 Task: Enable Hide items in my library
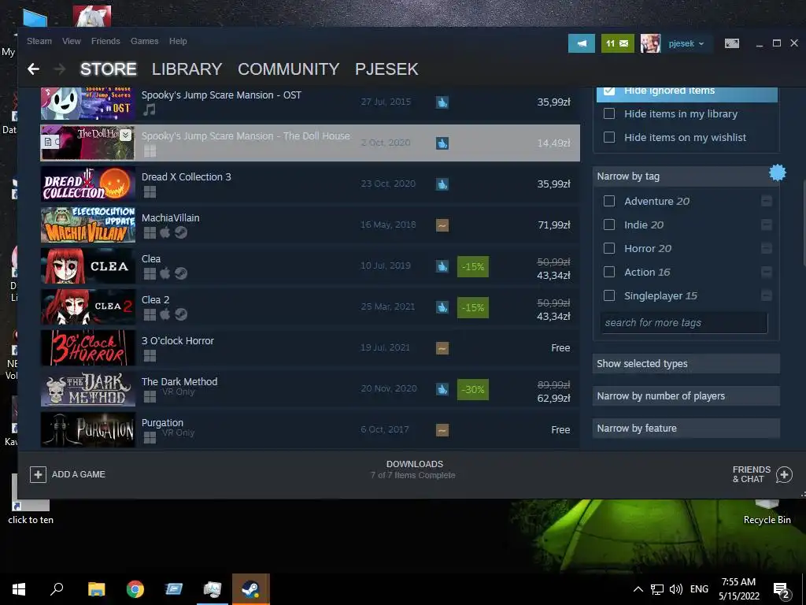[609, 113]
